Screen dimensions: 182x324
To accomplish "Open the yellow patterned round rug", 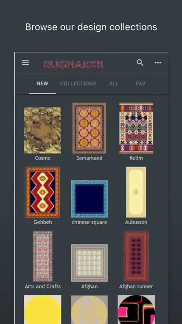I will [x=89, y=309].
